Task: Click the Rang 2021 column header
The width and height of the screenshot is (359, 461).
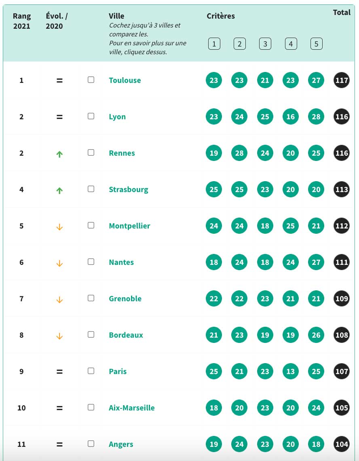Action: pyautogui.click(x=22, y=21)
